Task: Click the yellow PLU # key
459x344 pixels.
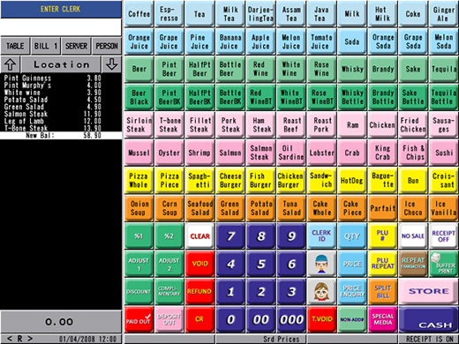Action: 382,236
